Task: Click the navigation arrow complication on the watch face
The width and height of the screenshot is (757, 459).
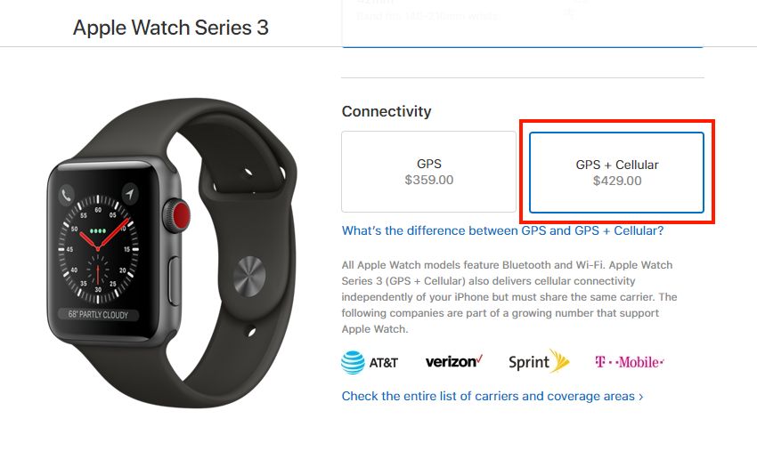Action: [129, 194]
